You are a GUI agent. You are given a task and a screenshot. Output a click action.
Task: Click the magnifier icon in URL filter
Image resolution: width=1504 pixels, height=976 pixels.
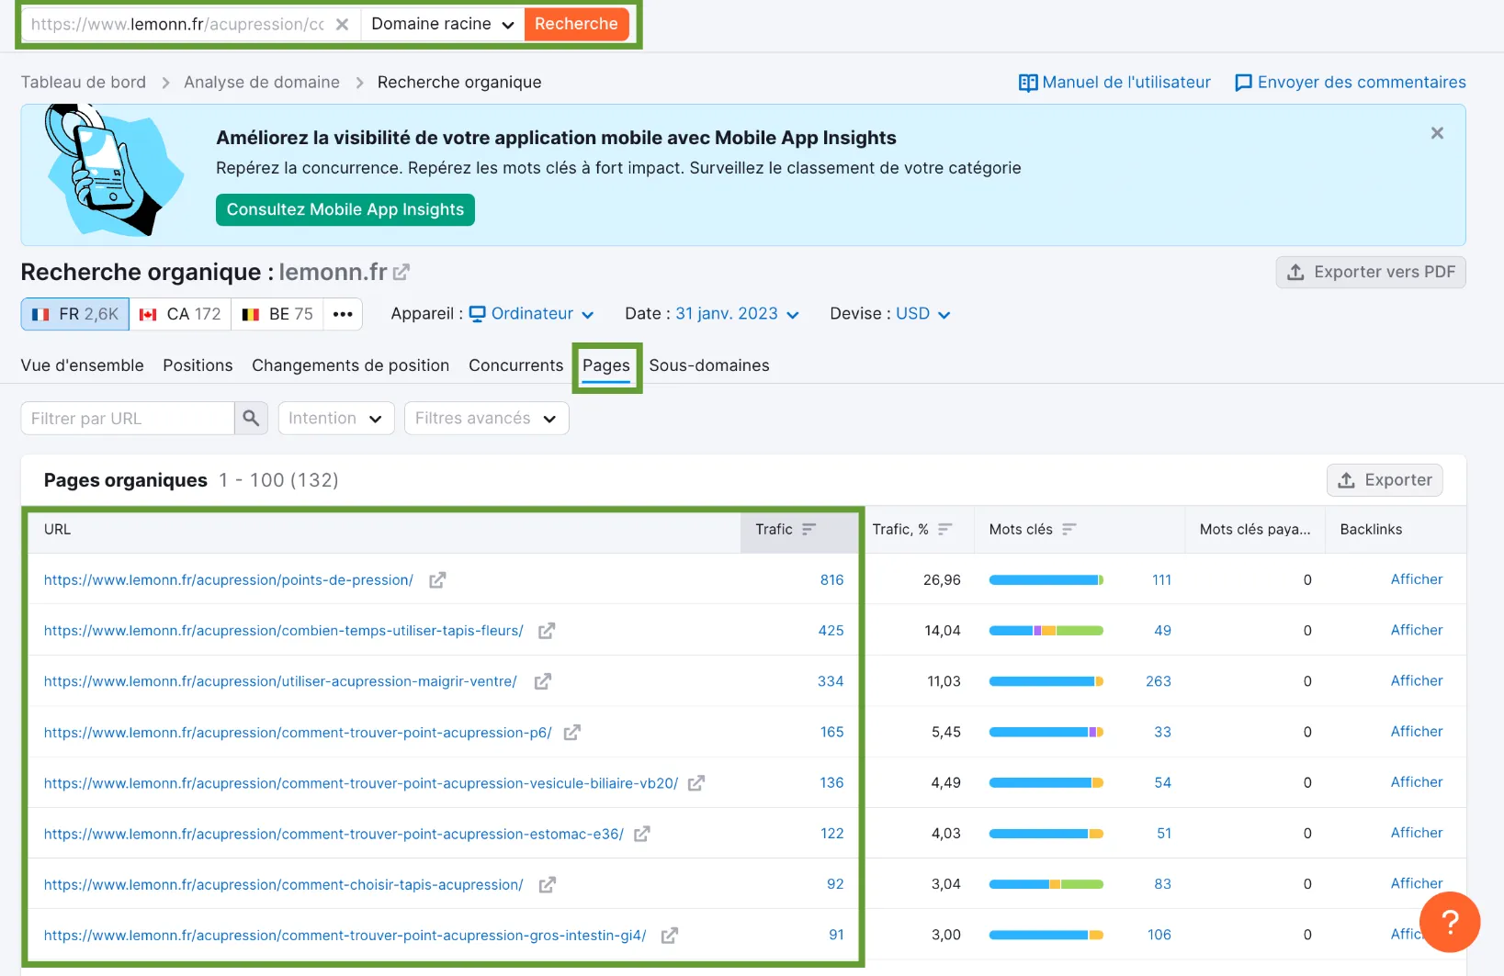(251, 419)
